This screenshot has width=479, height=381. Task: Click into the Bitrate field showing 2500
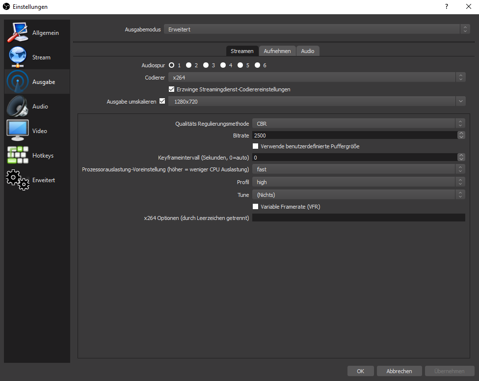pos(355,135)
